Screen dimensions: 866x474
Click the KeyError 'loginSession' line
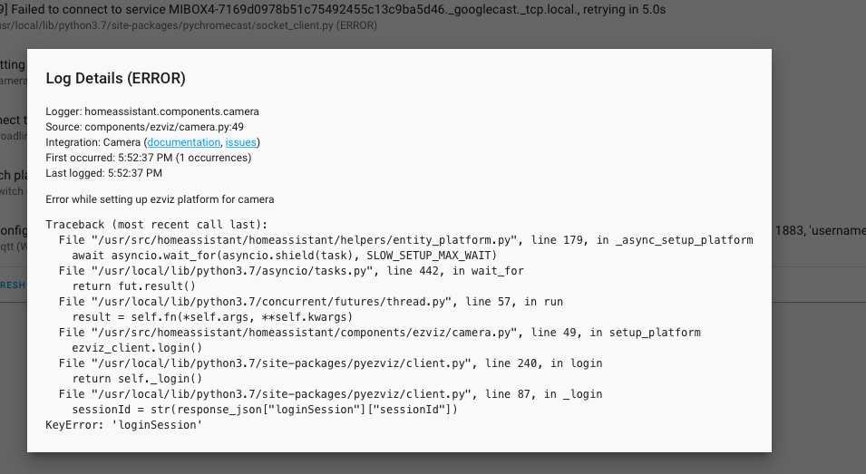pos(123,425)
